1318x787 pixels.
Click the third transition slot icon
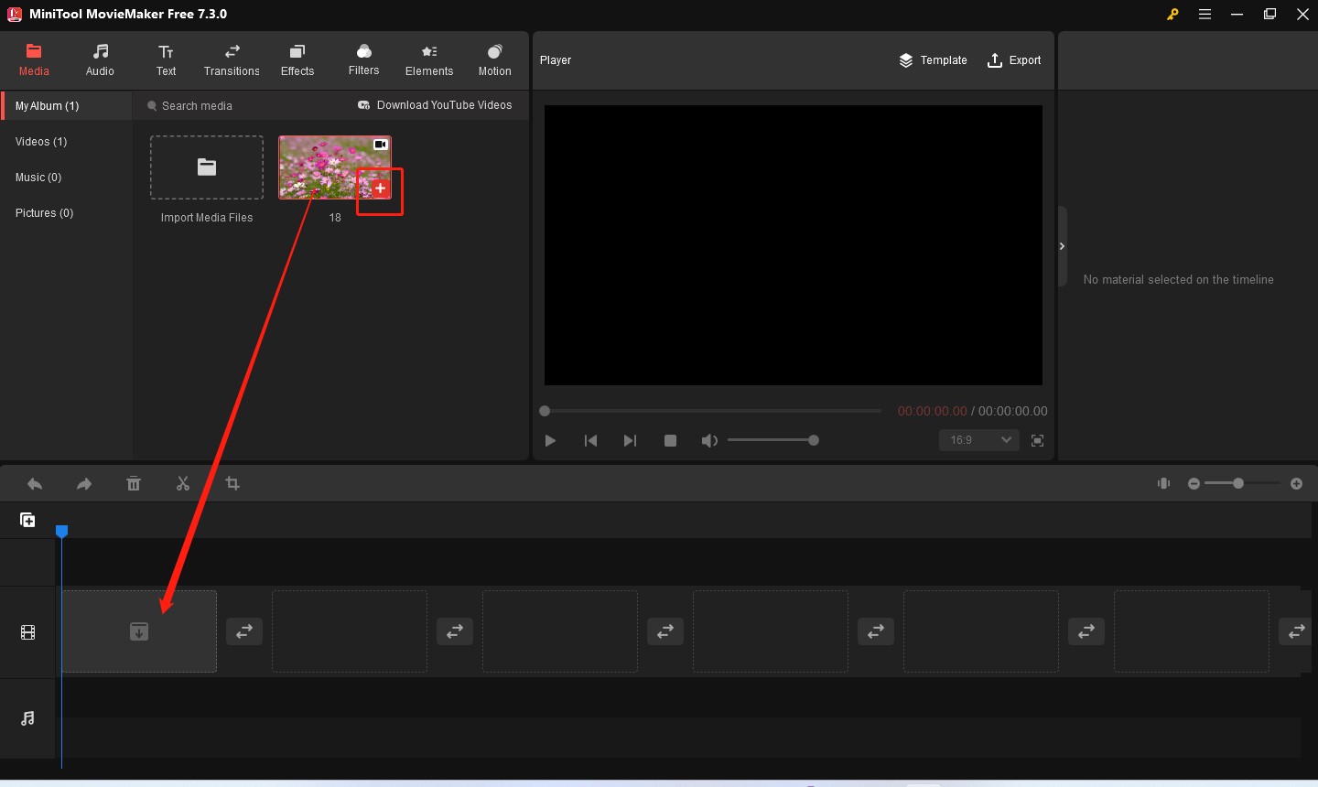(x=665, y=631)
